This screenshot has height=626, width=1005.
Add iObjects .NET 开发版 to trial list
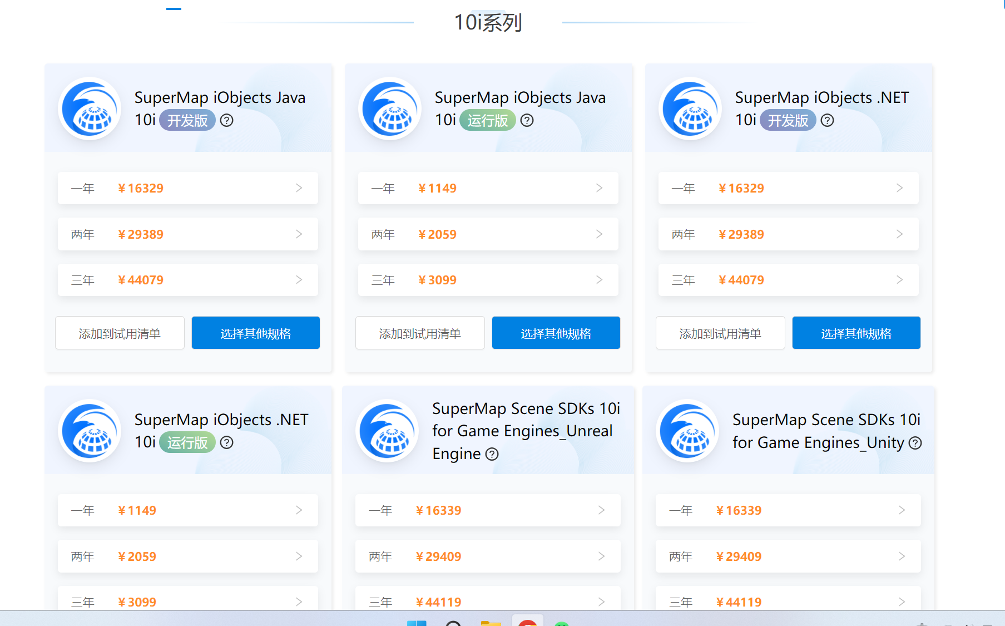click(x=720, y=333)
